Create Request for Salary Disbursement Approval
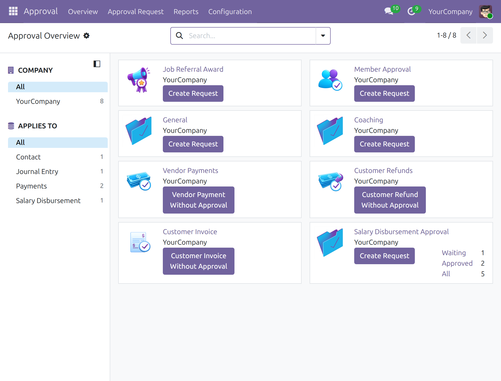 [x=385, y=256]
